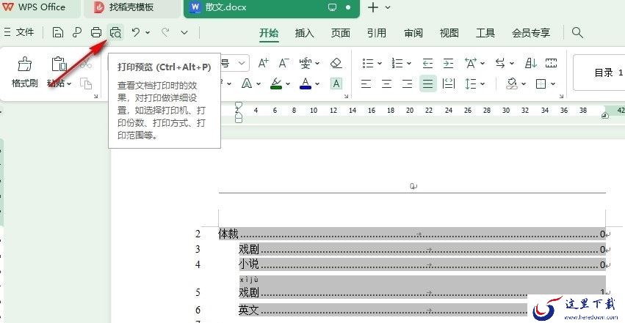Open the line spacing dropdown
625x323 pixels.
click(474, 83)
